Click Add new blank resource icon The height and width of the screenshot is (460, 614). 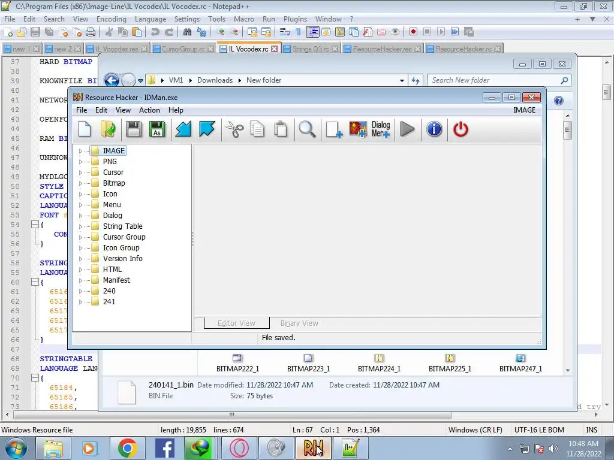point(334,129)
